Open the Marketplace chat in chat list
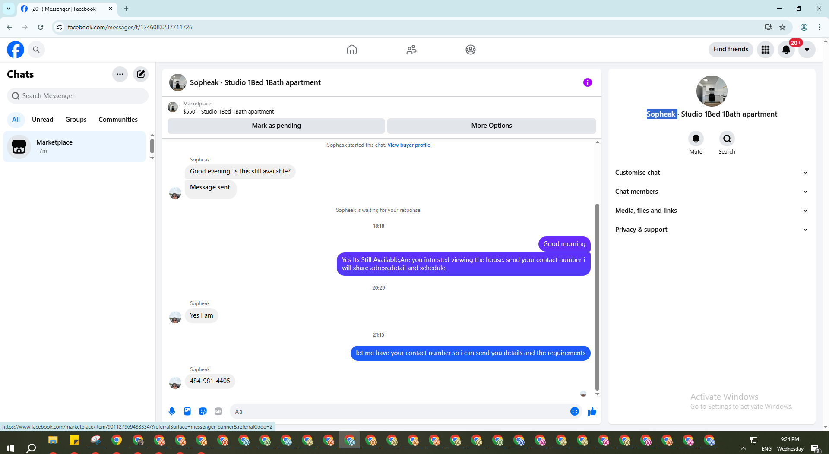 75,147
